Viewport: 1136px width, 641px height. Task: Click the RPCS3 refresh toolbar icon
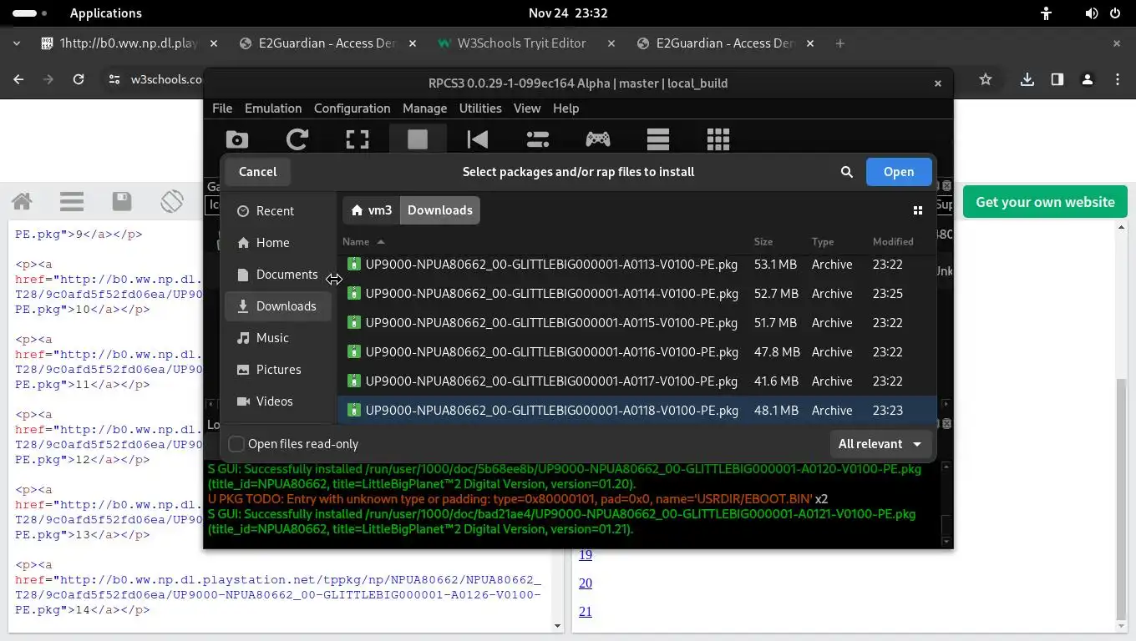coord(297,139)
